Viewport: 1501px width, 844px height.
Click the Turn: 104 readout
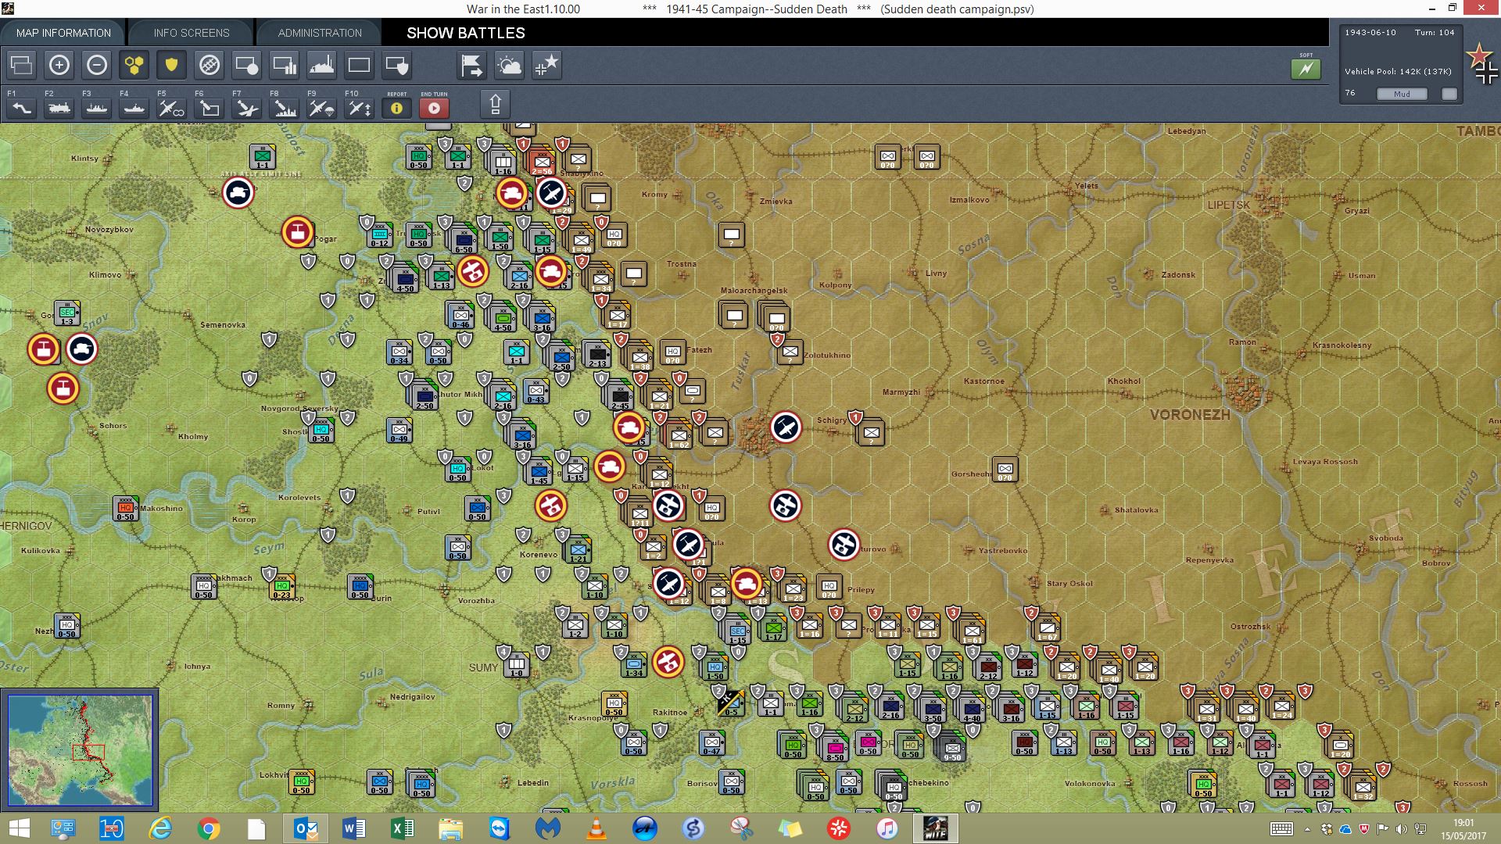tap(1435, 32)
